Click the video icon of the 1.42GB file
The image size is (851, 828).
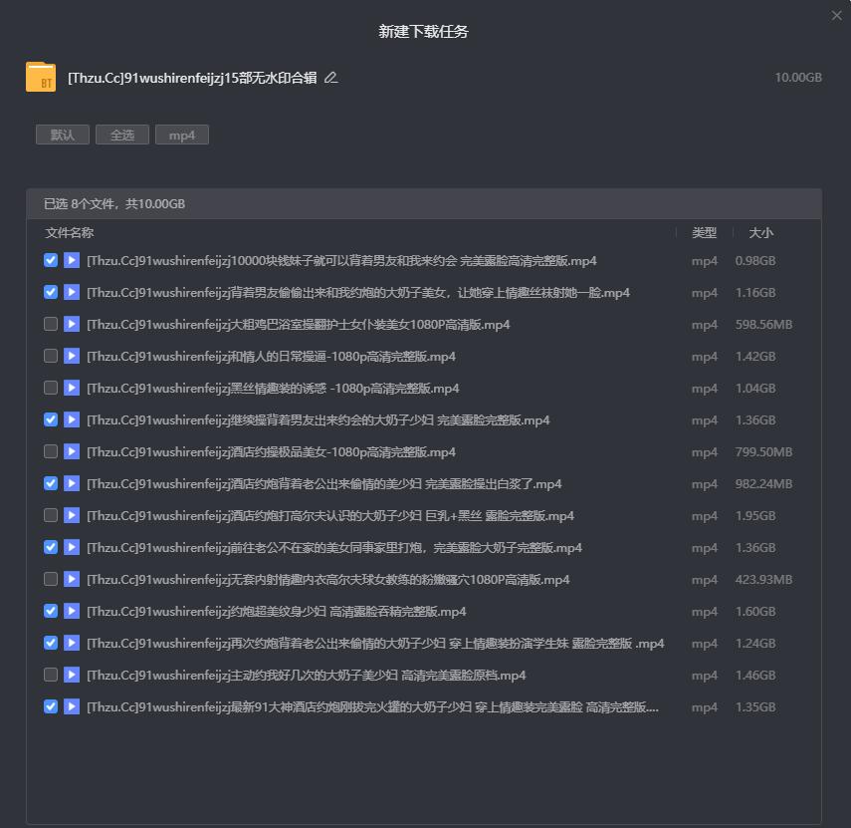coord(72,357)
